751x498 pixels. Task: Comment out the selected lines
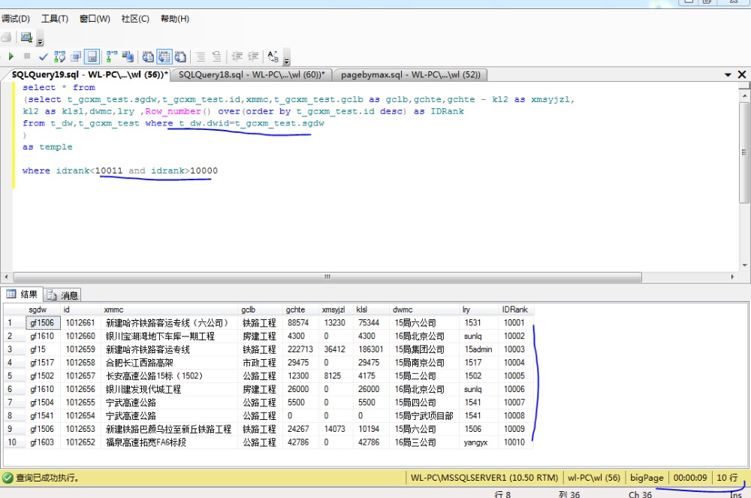[201, 56]
